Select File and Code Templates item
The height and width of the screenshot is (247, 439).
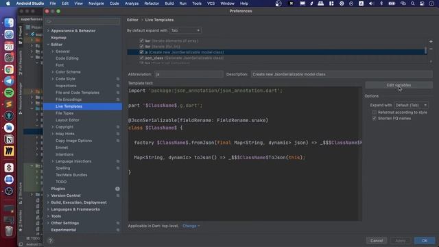tap(78, 93)
